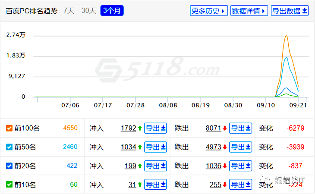Export 跌出 data for 前10名 row
The height and width of the screenshot is (194, 315).
[x=240, y=185]
